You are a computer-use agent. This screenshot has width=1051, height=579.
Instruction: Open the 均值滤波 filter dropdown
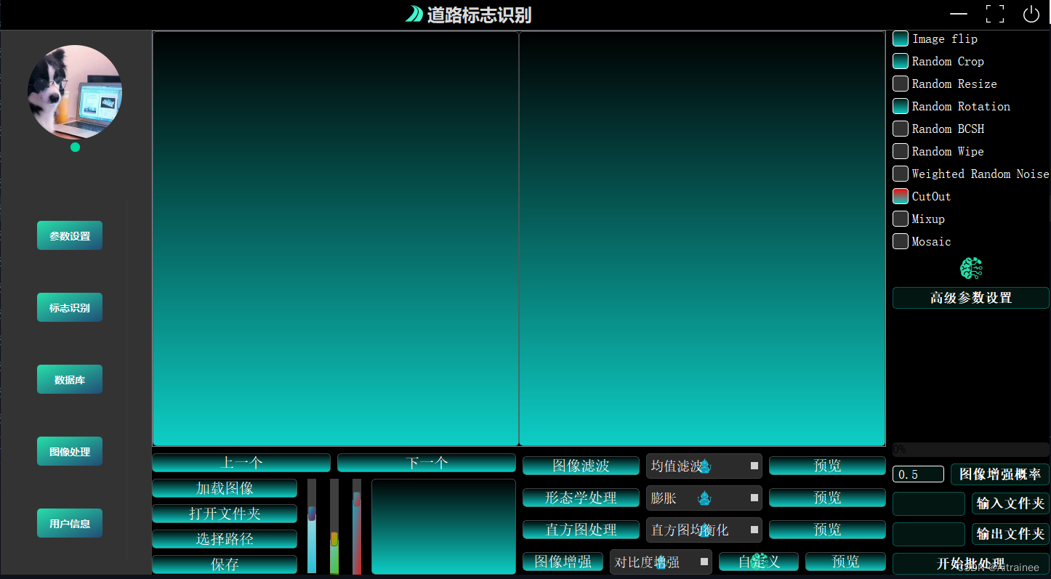[x=704, y=466]
